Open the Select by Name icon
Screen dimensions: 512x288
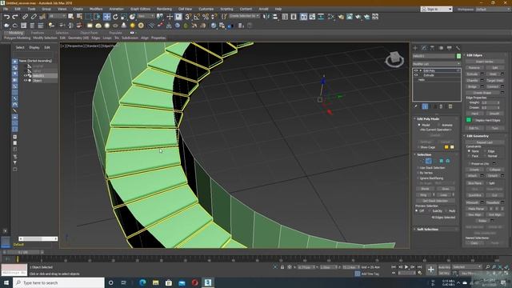(79, 17)
